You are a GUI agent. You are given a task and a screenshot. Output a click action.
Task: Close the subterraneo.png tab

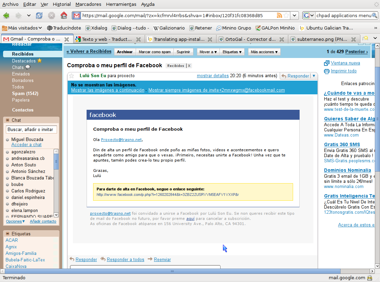click(354, 39)
